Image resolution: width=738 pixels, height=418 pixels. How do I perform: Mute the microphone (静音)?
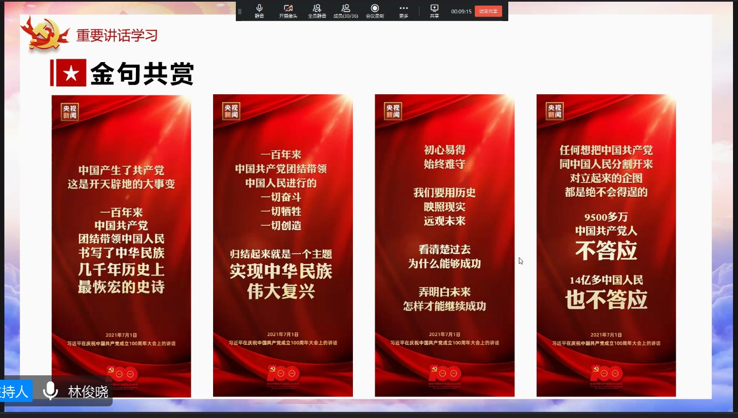pos(259,10)
